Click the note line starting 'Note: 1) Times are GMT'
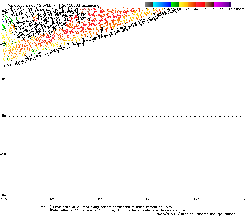This screenshot has width=246, height=216. coord(105,207)
